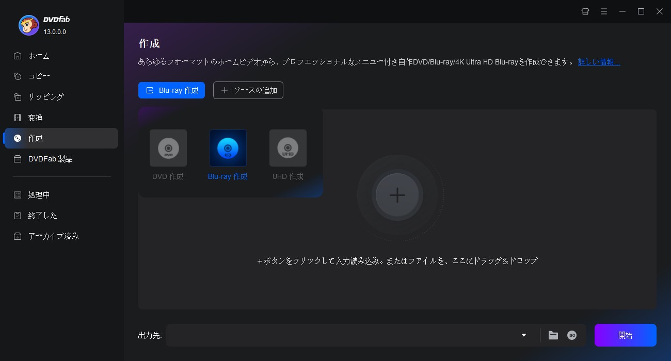
Task: Open the 変換 converter module
Action: pos(61,118)
